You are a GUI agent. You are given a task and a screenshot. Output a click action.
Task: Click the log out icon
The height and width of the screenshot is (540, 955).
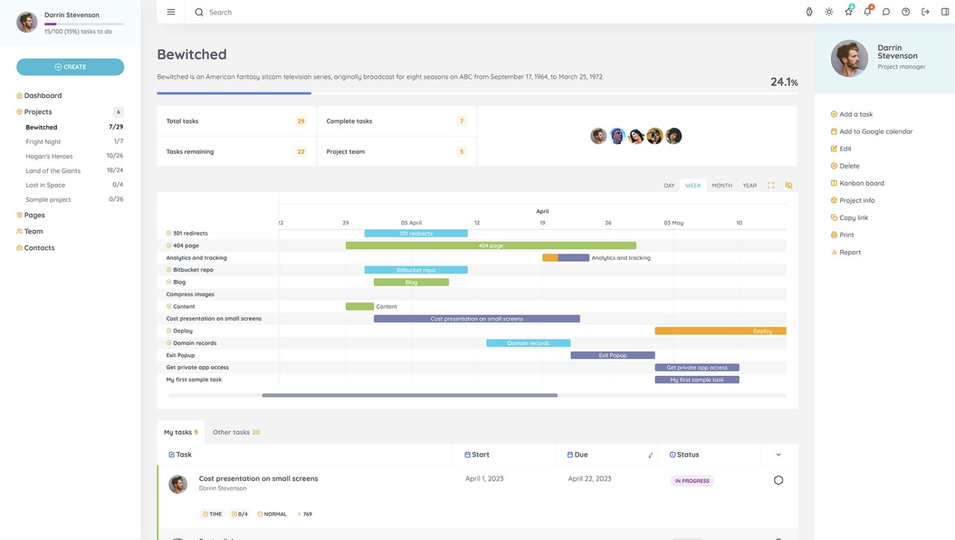tap(925, 11)
